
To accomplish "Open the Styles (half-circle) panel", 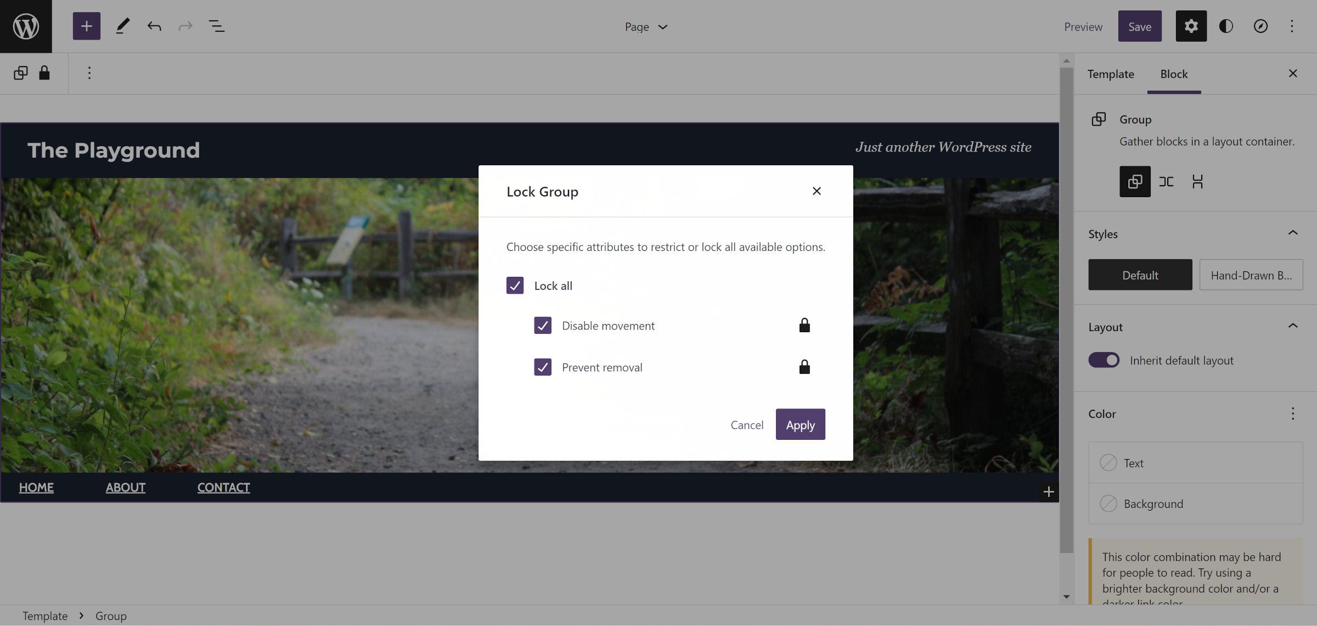I will 1226,26.
